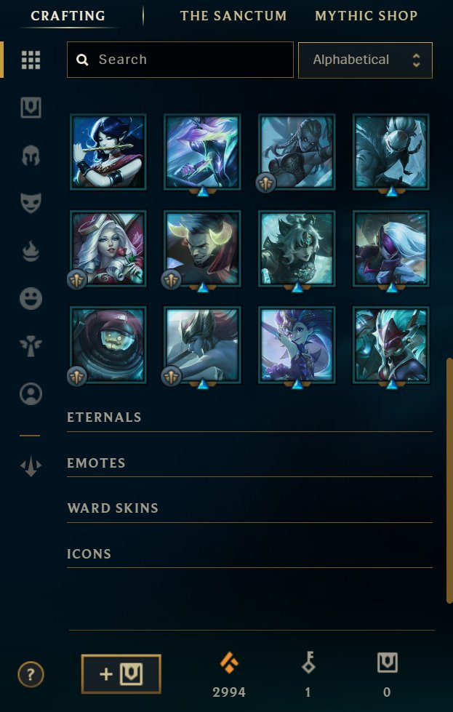Open the help question mark button
This screenshot has width=453, height=712.
31,674
